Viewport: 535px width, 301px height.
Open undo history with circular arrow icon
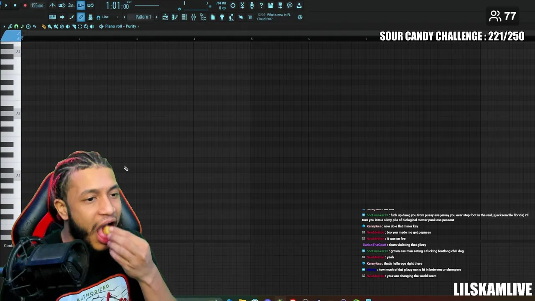tap(233, 5)
